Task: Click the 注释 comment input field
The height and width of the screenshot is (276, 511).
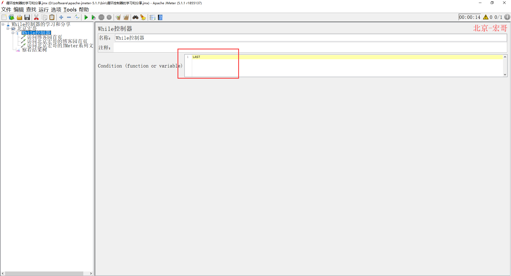Action: (x=310, y=48)
